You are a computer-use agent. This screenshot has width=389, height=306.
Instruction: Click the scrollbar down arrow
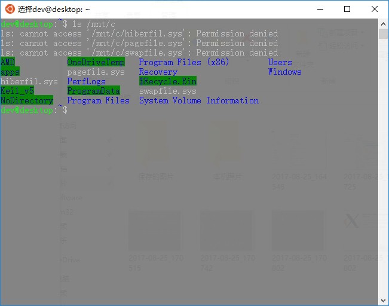(x=384, y=301)
